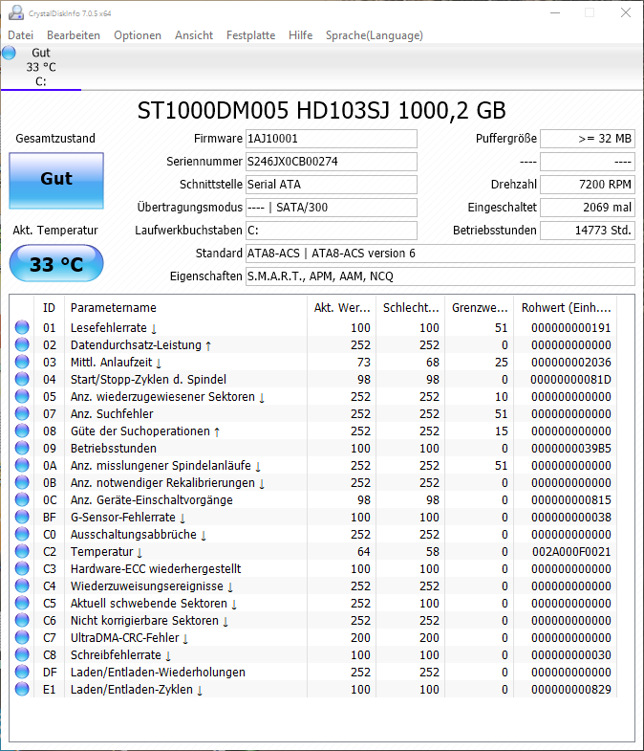Click the status orb for Mittl. Anlaufzeit
Screen dimensions: 644x751
coord(22,362)
